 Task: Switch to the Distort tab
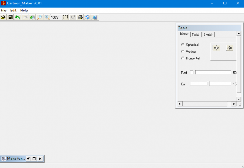(x=184, y=34)
